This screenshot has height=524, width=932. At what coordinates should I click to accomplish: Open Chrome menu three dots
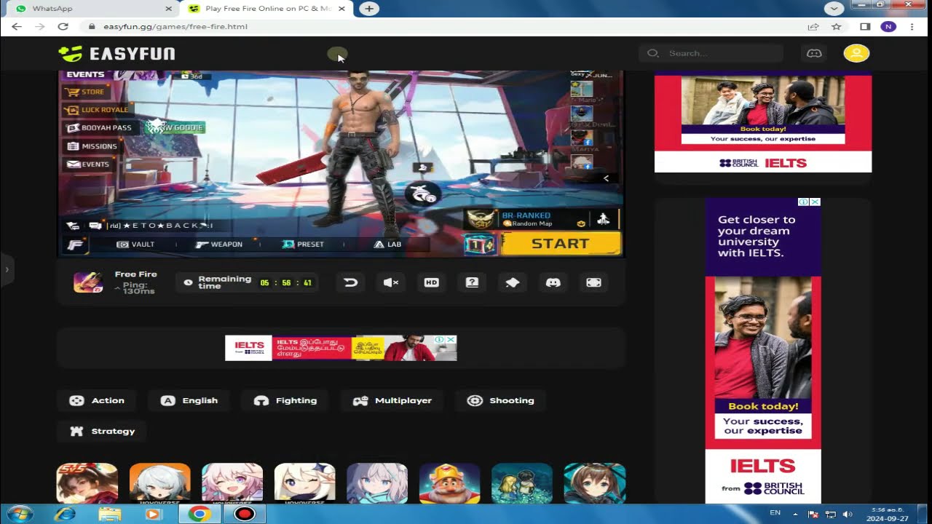912,26
